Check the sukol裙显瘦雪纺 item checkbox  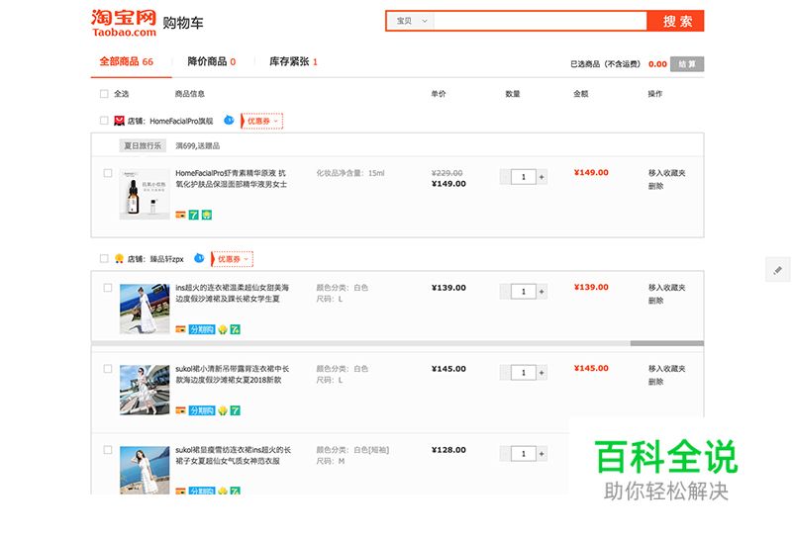[108, 450]
